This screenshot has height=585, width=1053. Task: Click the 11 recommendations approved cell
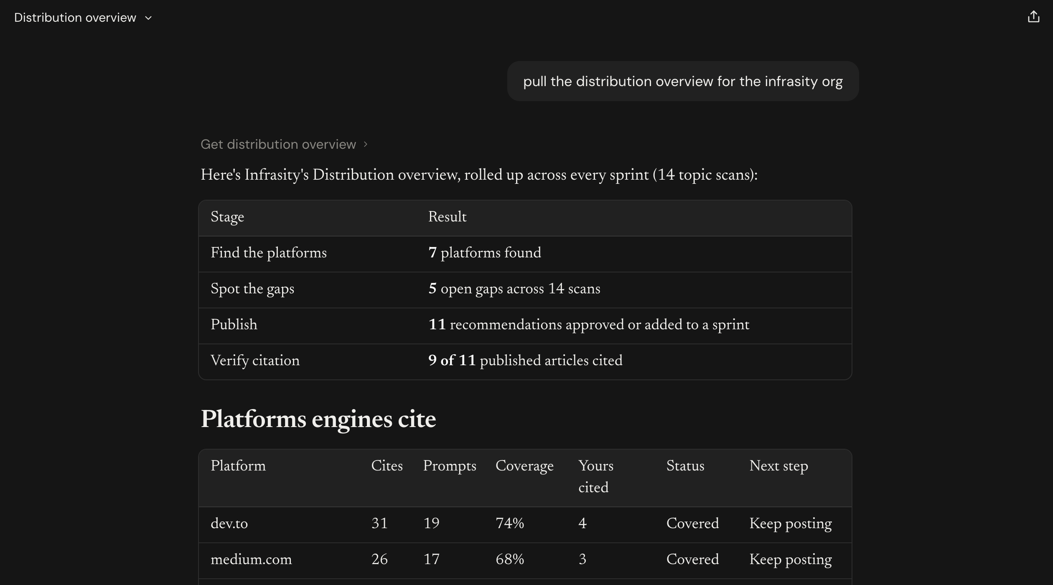589,325
